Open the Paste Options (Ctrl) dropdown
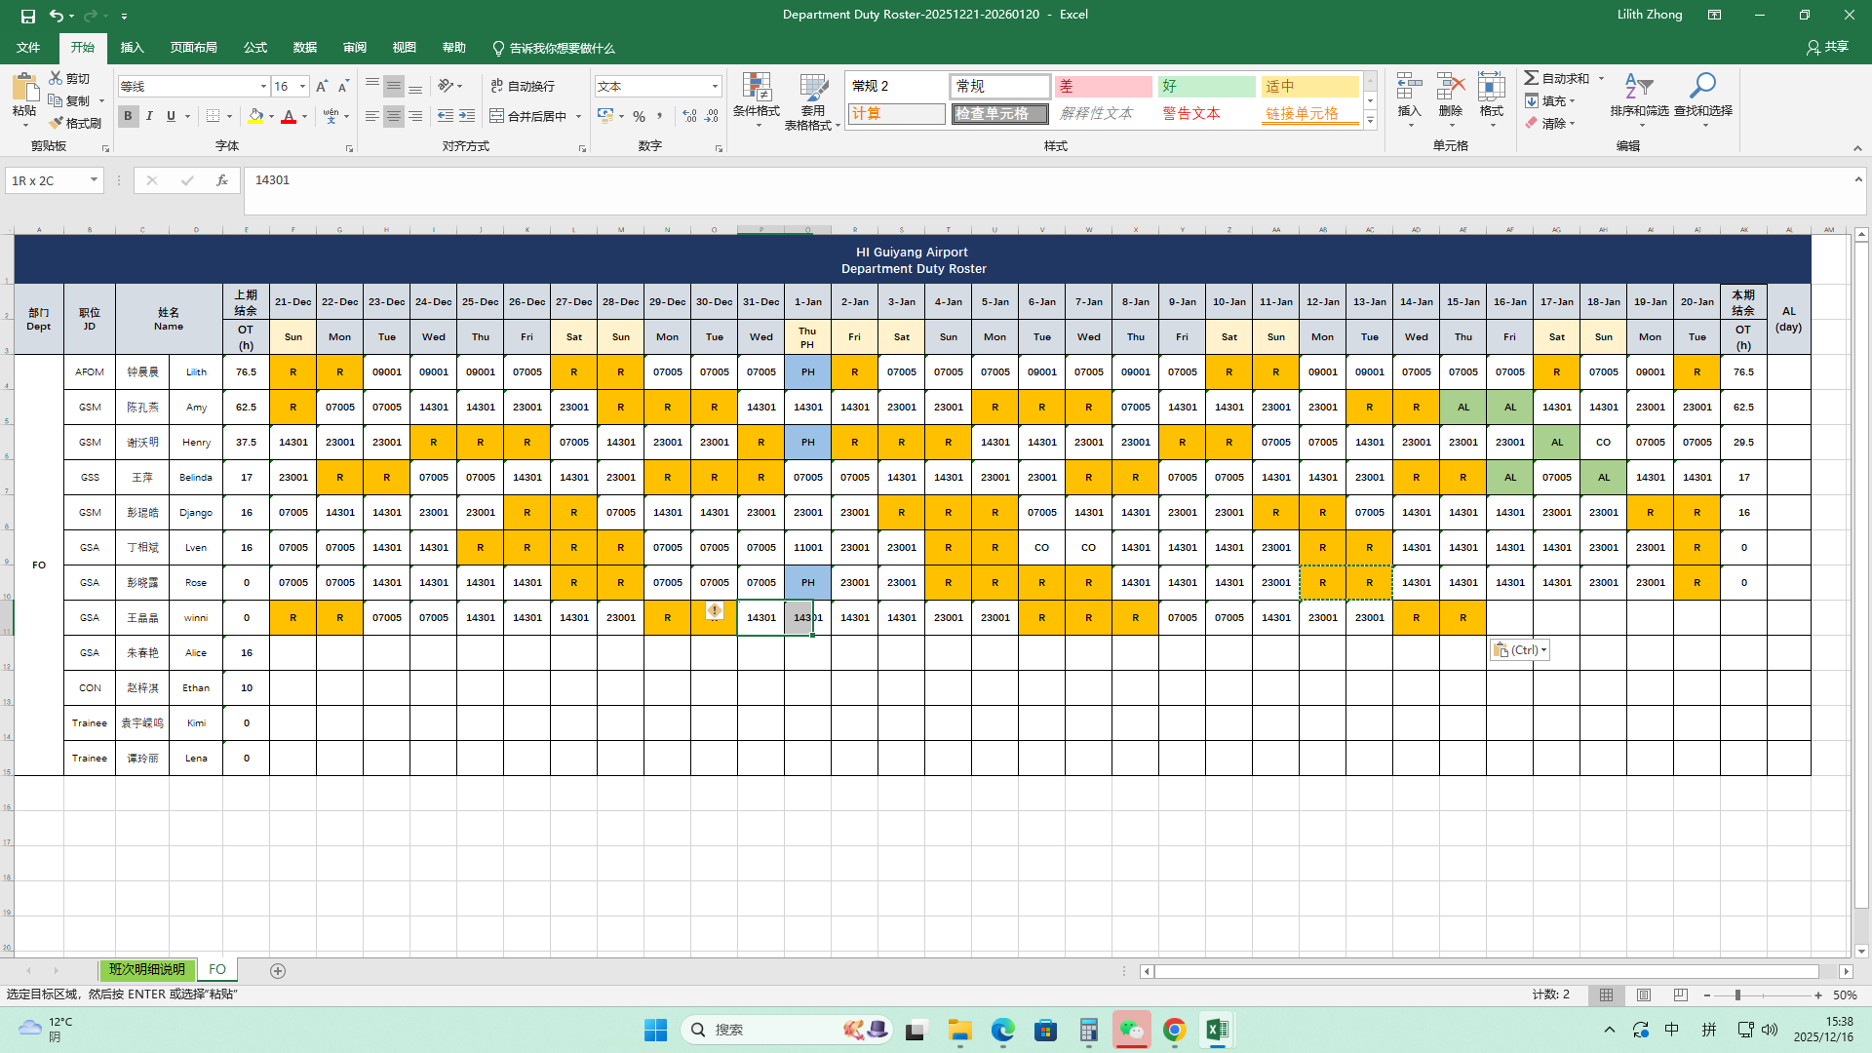The width and height of the screenshot is (1872, 1053). tap(1519, 650)
